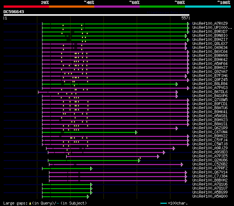Select hit UniRef100_C7J384
This screenshot has width=234, height=206.
(210, 176)
